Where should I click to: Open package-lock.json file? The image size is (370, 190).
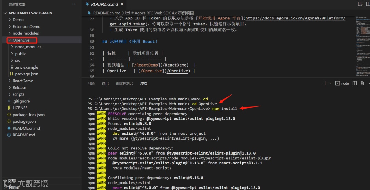tap(28, 115)
